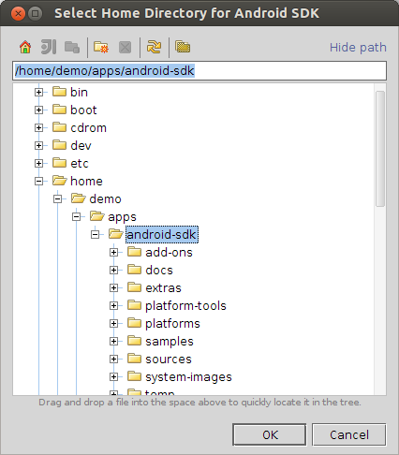Click the project directory toolbar icon
The width and height of the screenshot is (399, 455).
click(x=49, y=48)
